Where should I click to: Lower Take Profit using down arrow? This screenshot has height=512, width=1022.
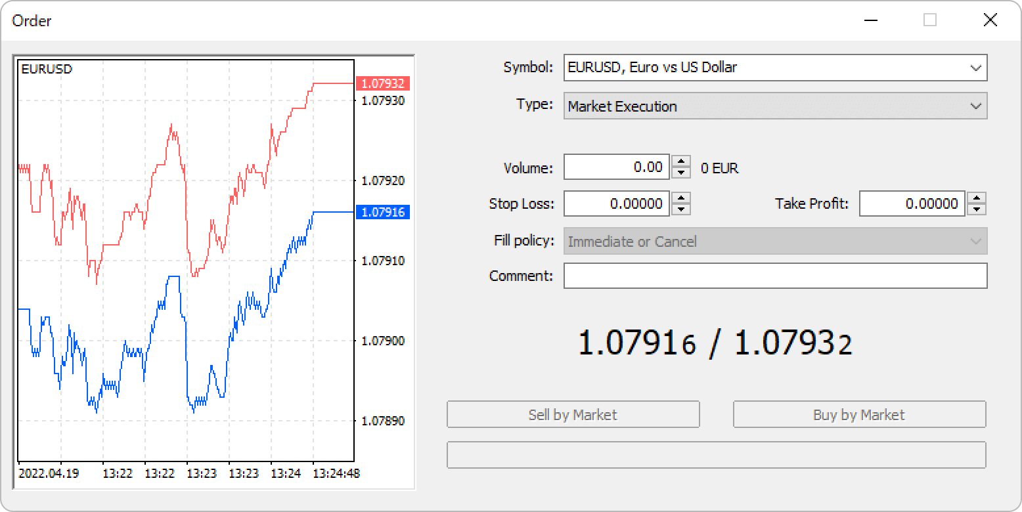(977, 209)
